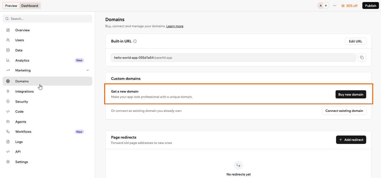This screenshot has width=381, height=178.
Task: Open Security in the sidebar
Action: pos(47,101)
